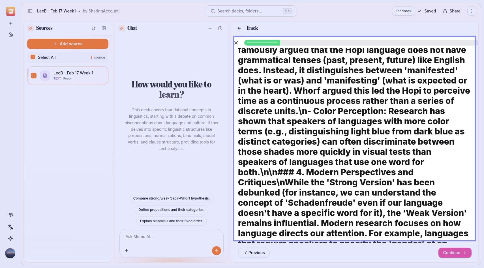Viewport: 484px width, 268px height.
Task: Collapse the Sources panel
Action: [104, 28]
